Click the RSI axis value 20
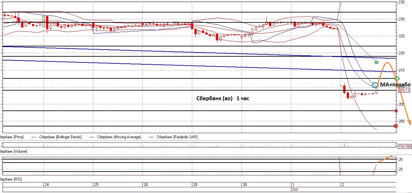 click(400, 169)
